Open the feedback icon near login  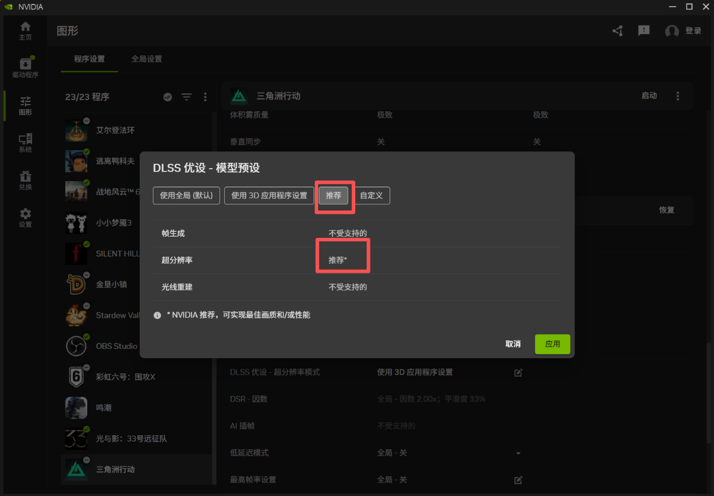tap(644, 31)
